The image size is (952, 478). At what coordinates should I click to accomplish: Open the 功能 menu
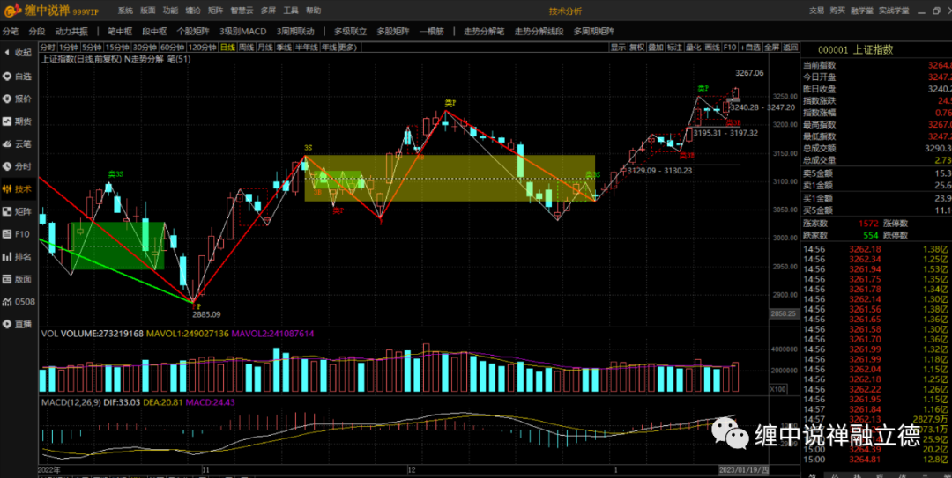(x=171, y=11)
